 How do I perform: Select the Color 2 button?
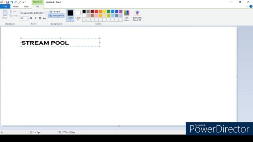[x=78, y=16]
